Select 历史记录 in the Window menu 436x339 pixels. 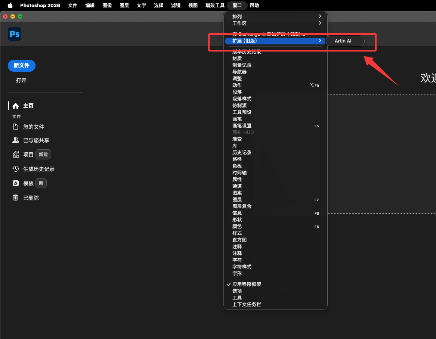[275, 153]
